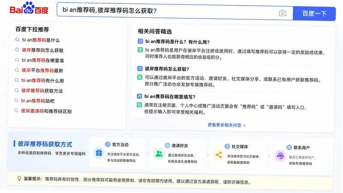
Task: Click magnifier icon beside 彼岸推荐码怎么获取
Action: [x=17, y=50]
